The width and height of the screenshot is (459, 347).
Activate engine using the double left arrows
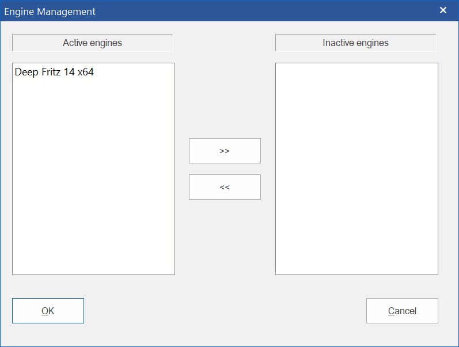(x=225, y=187)
